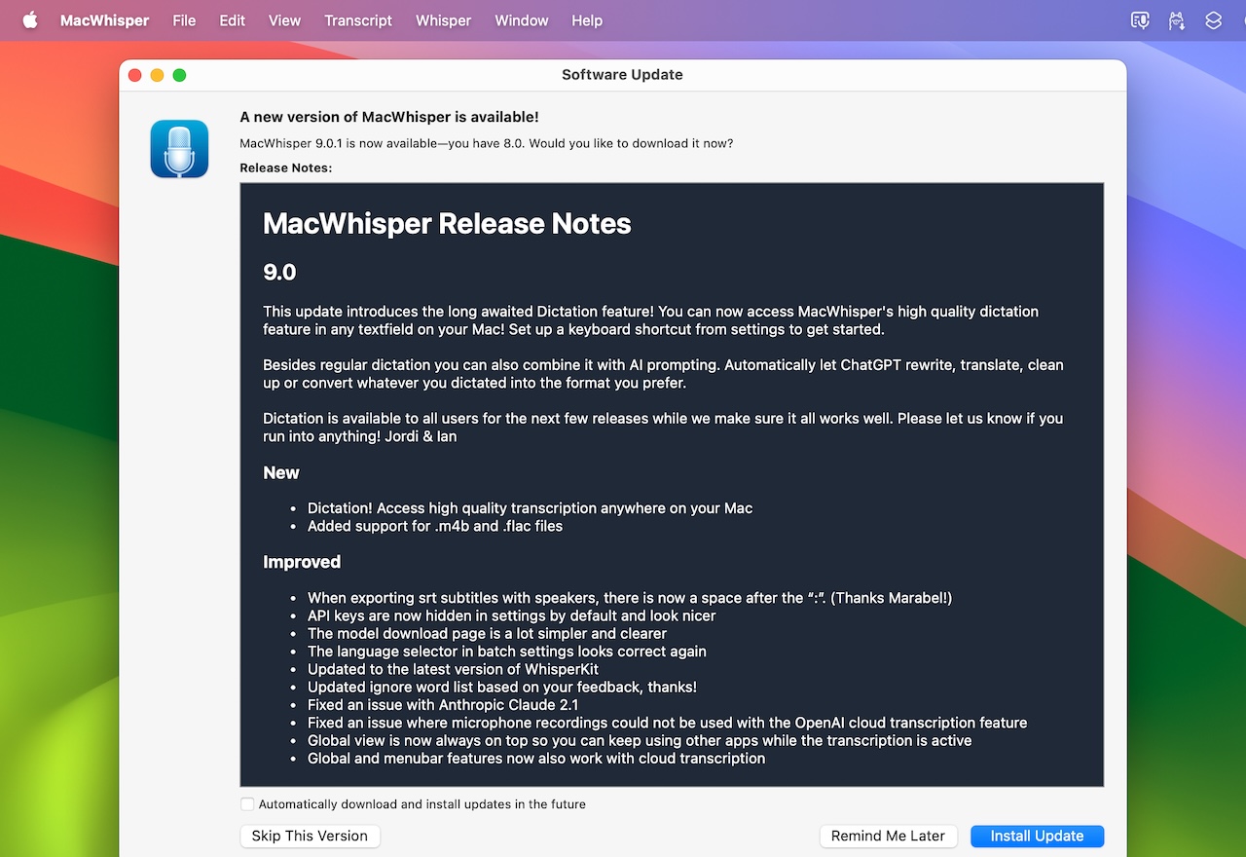Choose Remind Me Later
Image resolution: width=1246 pixels, height=857 pixels.
point(888,836)
